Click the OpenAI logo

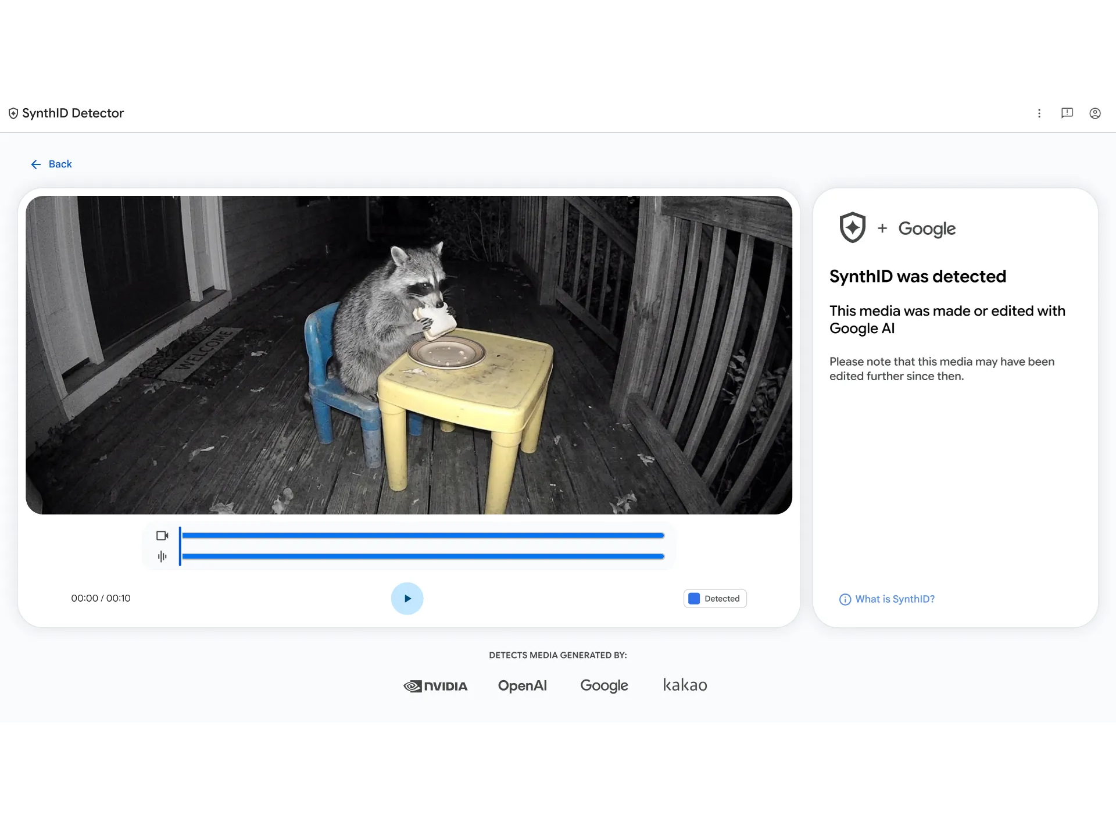pos(523,685)
